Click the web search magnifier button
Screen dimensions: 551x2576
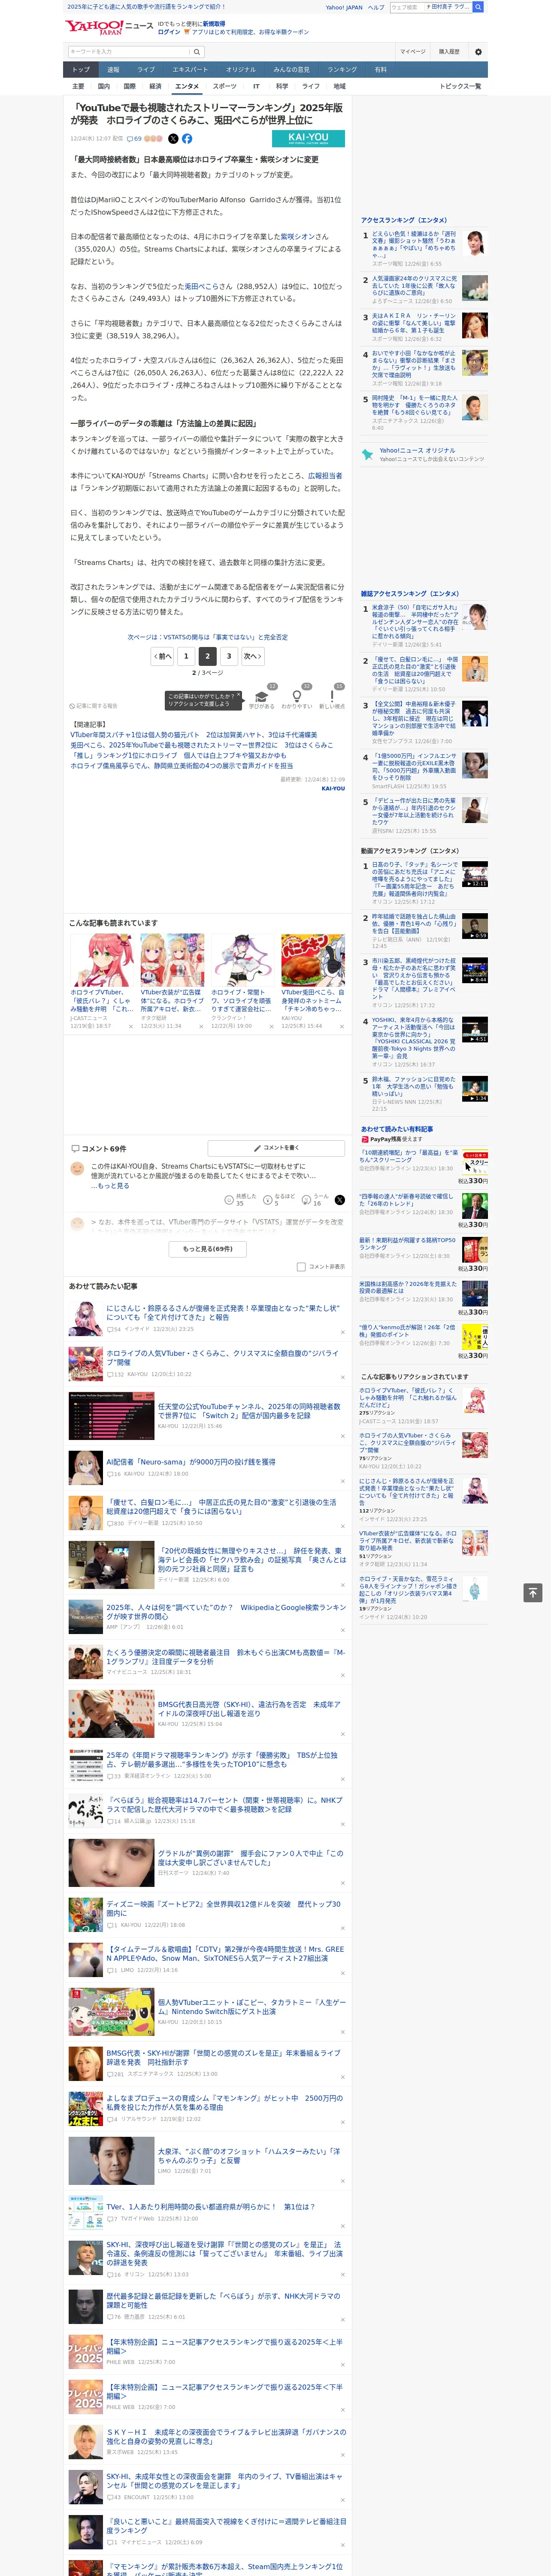point(478,7)
